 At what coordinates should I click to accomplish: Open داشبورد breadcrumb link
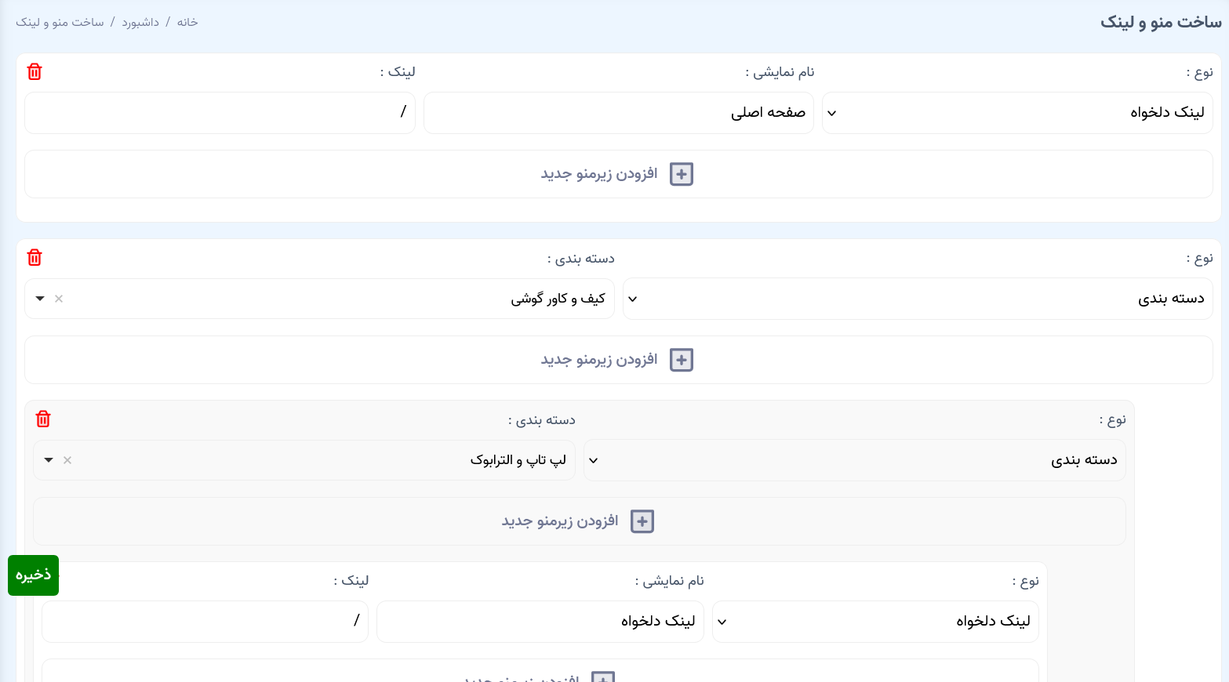140,23
